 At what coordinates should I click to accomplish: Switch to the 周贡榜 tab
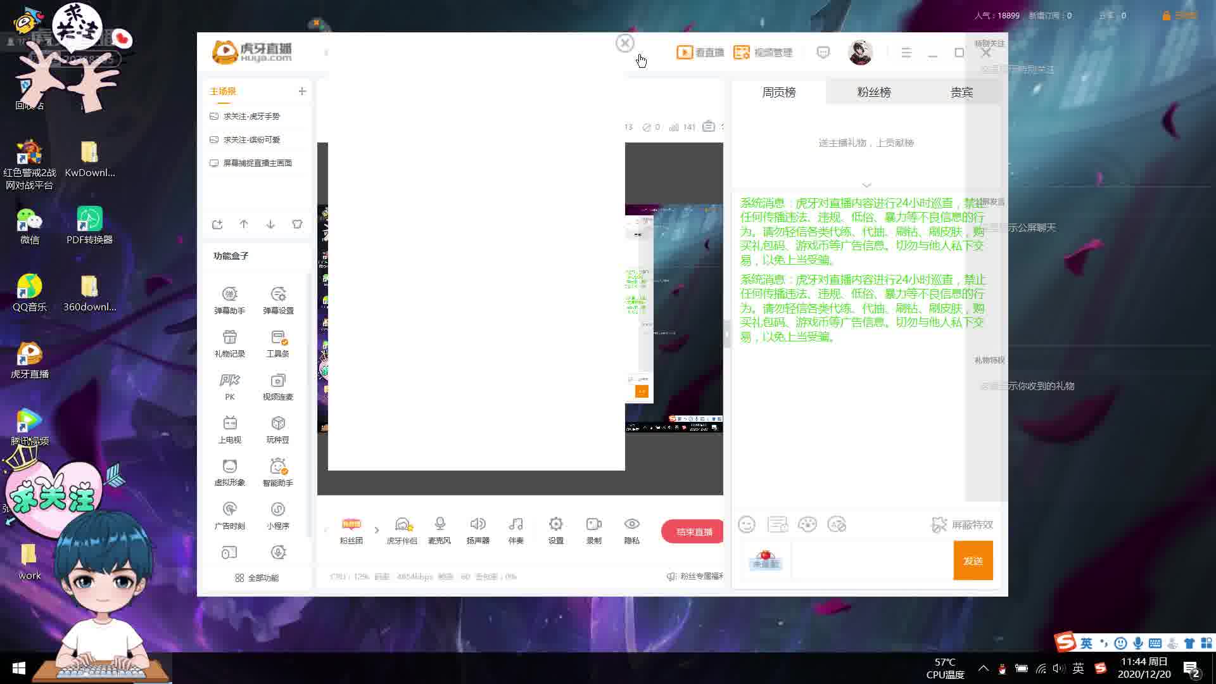pos(779,92)
